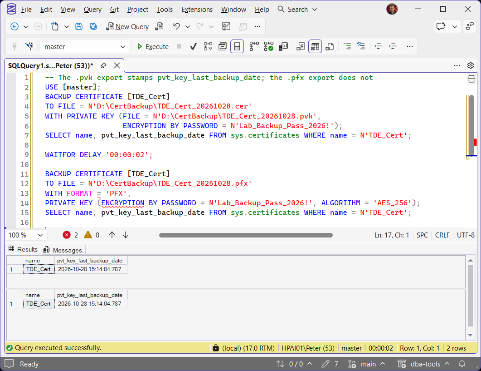The image size is (481, 371).
Task: Toggle Include Actual Execution Plan
Action: tap(254, 46)
